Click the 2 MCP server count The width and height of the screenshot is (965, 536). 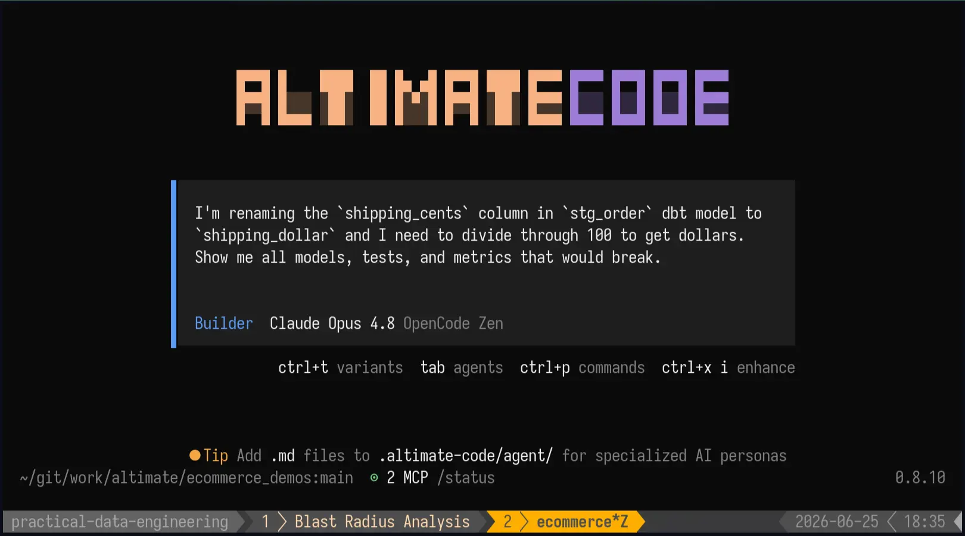coord(407,478)
